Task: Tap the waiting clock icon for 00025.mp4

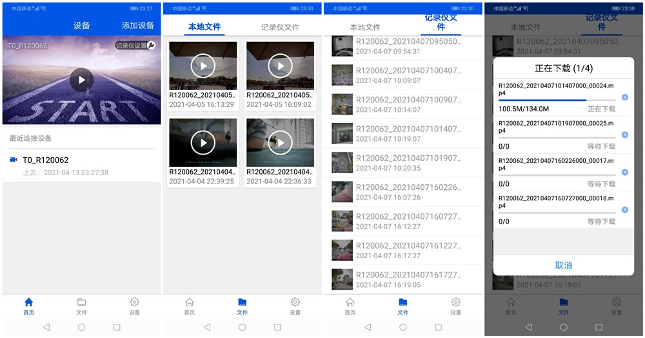Action: (x=624, y=135)
